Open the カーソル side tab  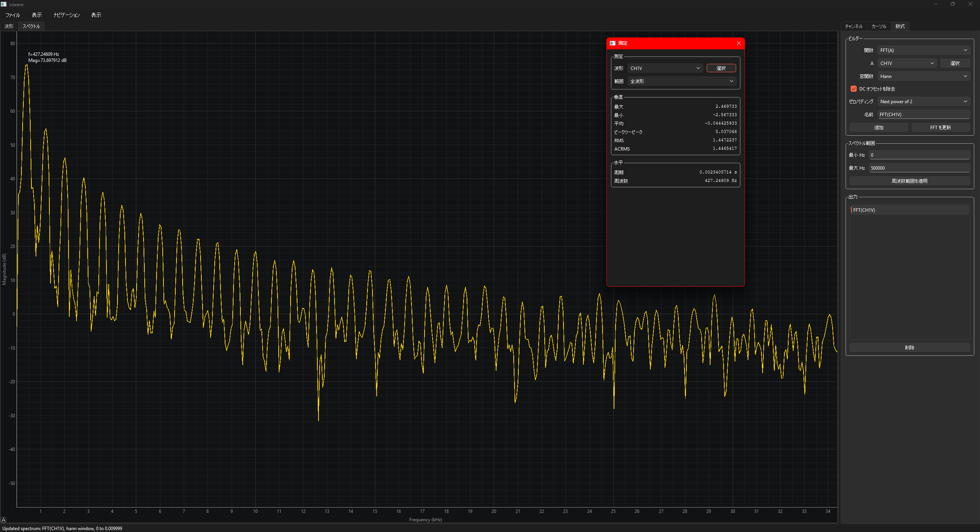[x=879, y=26]
